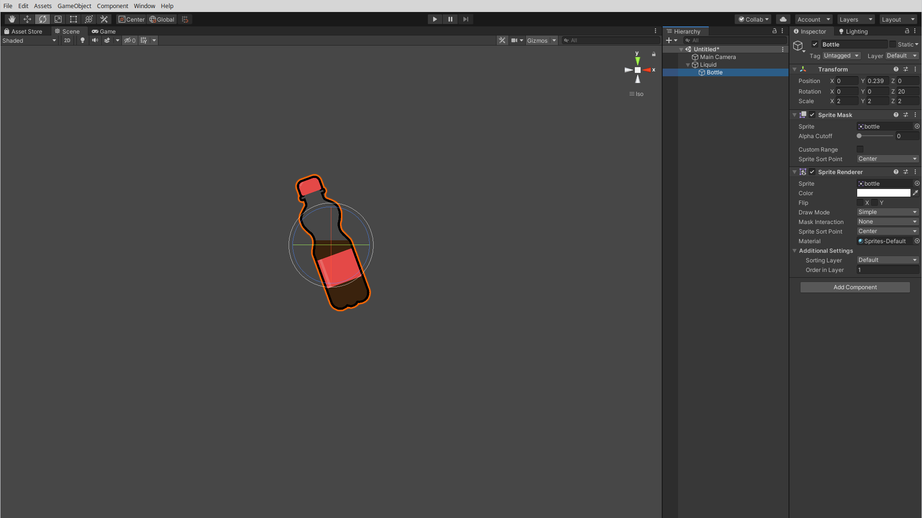Pause the game playback
This screenshot has width=922, height=518.
pos(450,19)
